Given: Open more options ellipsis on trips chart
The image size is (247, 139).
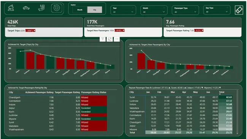Looking at the screenshot, I should click(x=117, y=39).
